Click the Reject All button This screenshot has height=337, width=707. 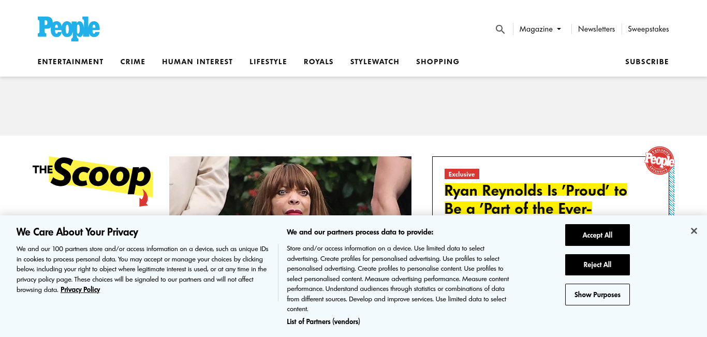click(x=597, y=265)
